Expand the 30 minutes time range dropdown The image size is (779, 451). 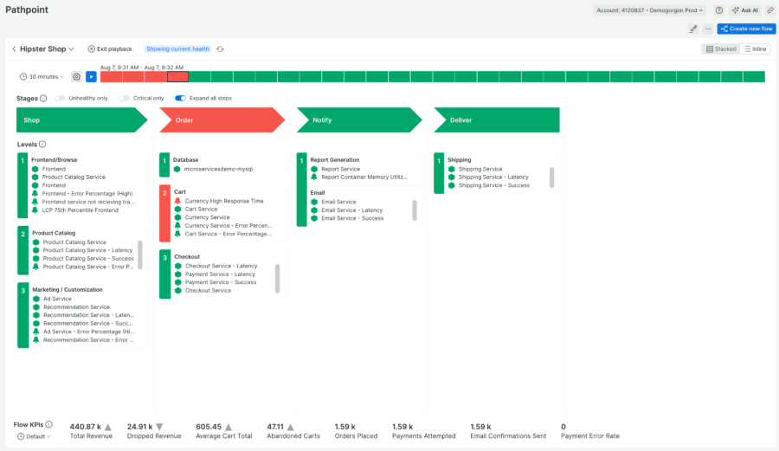(43, 77)
